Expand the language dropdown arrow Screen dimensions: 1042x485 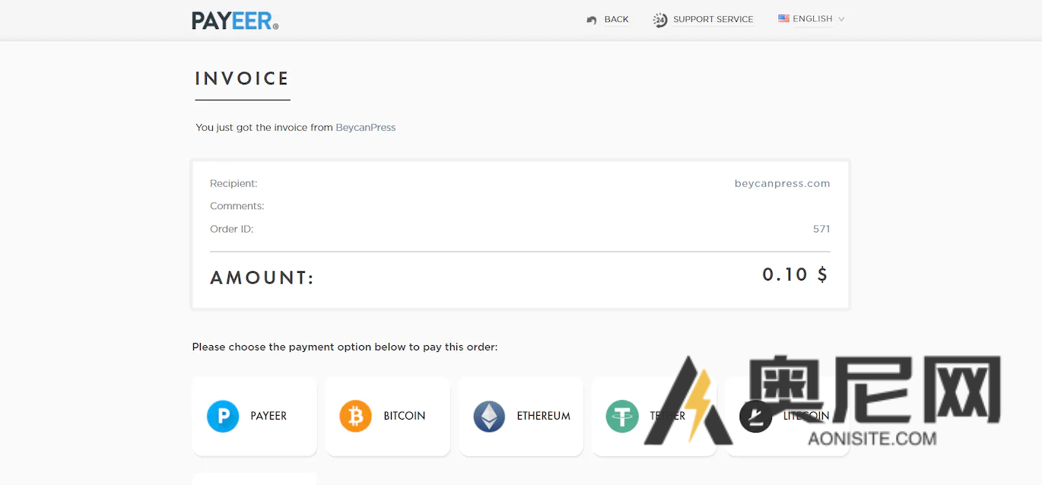(x=841, y=19)
